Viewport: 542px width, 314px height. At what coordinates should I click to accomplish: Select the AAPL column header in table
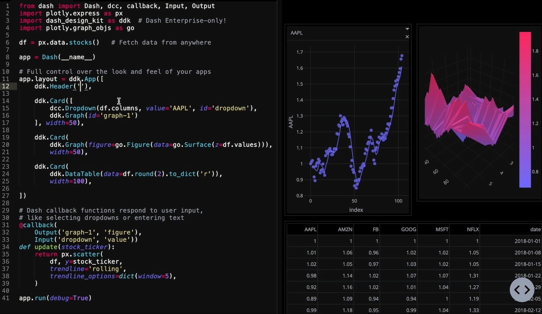[x=310, y=230]
